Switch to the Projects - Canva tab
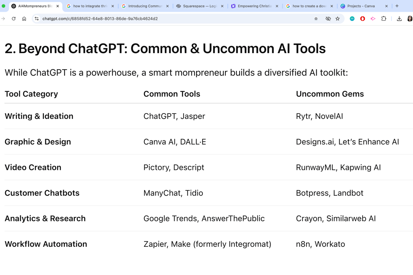Image resolution: width=413 pixels, height=275 pixels. coord(364,6)
